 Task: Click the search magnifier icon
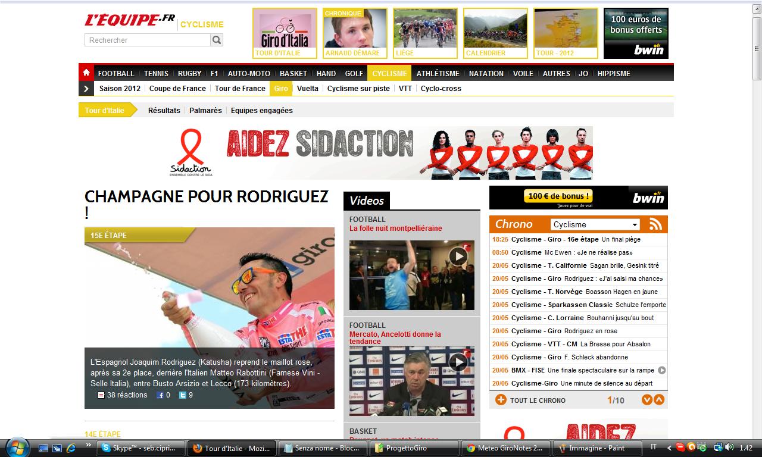click(x=217, y=40)
